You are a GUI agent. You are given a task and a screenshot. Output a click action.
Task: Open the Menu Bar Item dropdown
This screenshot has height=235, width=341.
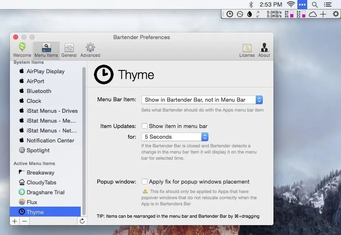coord(202,100)
